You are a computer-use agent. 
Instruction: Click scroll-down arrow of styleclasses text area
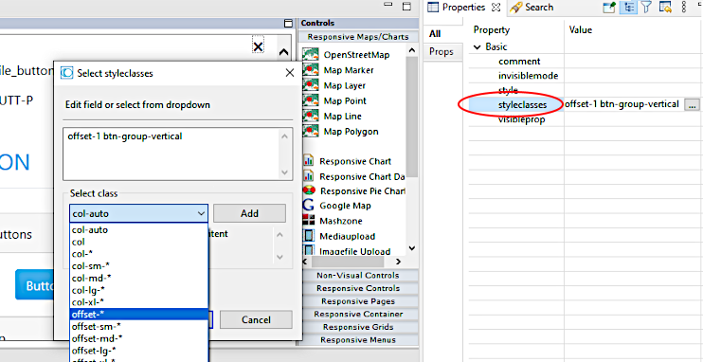coord(284,172)
